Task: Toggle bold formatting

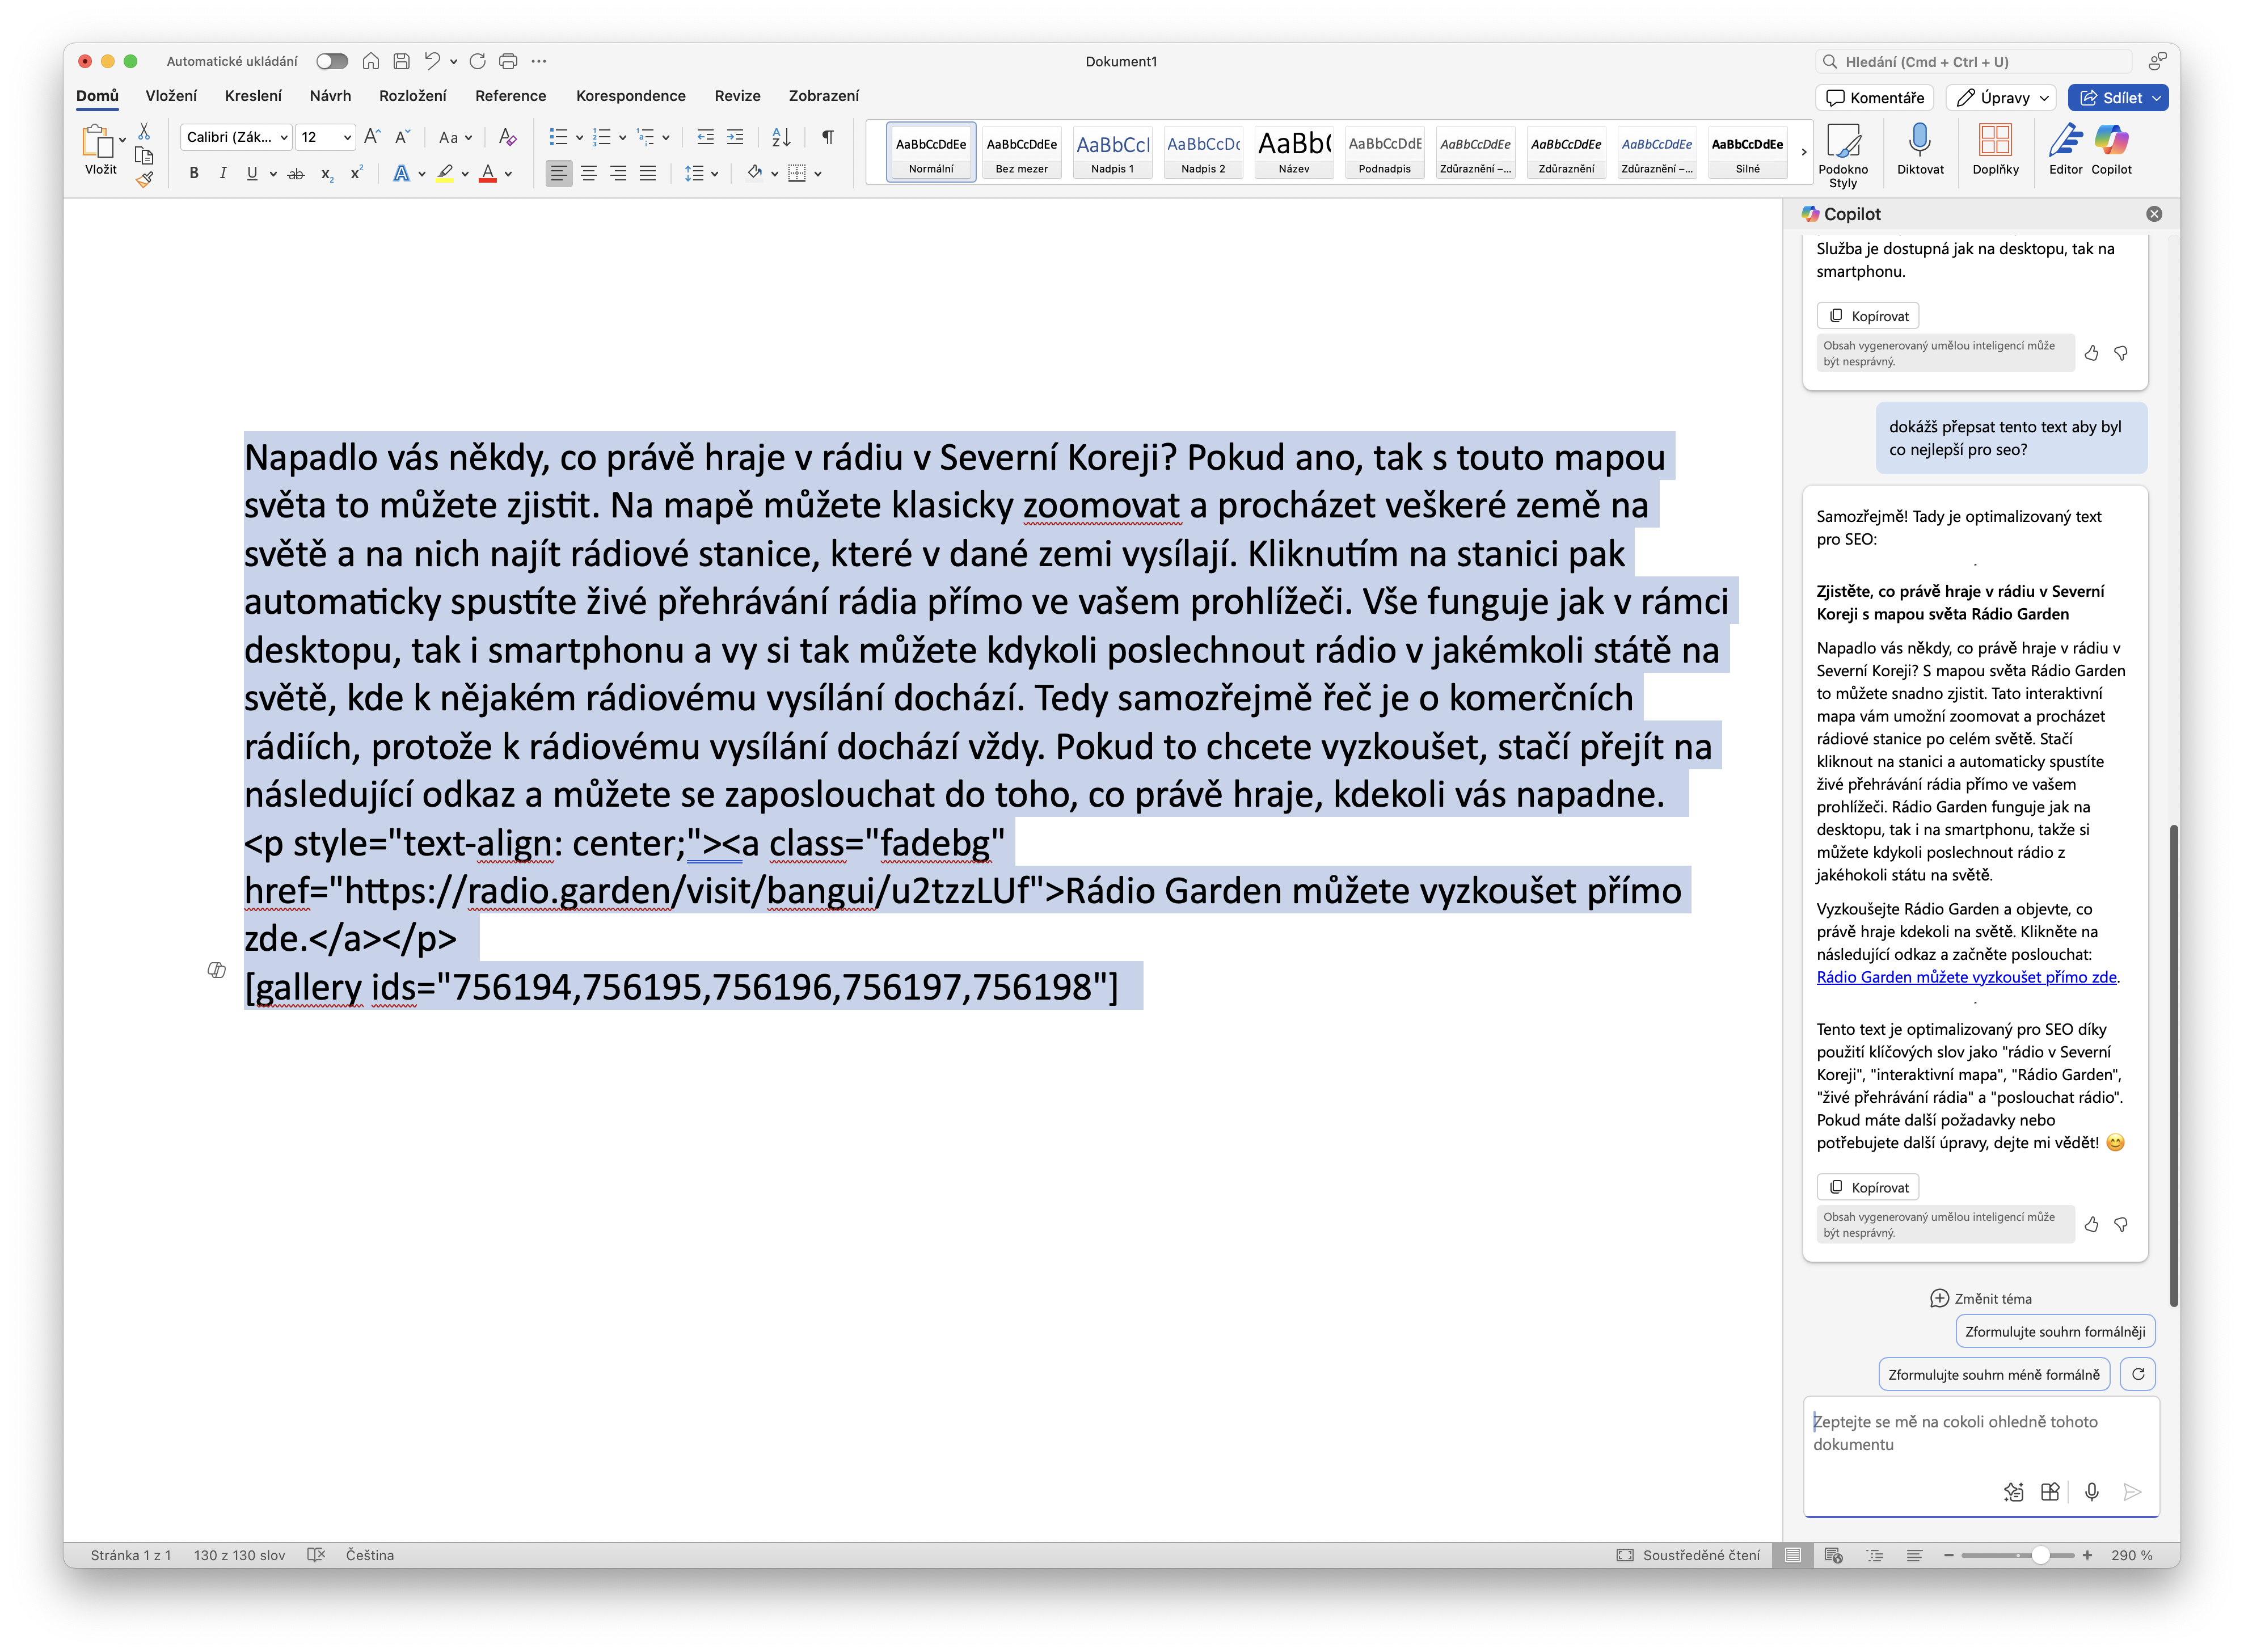Action: point(193,173)
